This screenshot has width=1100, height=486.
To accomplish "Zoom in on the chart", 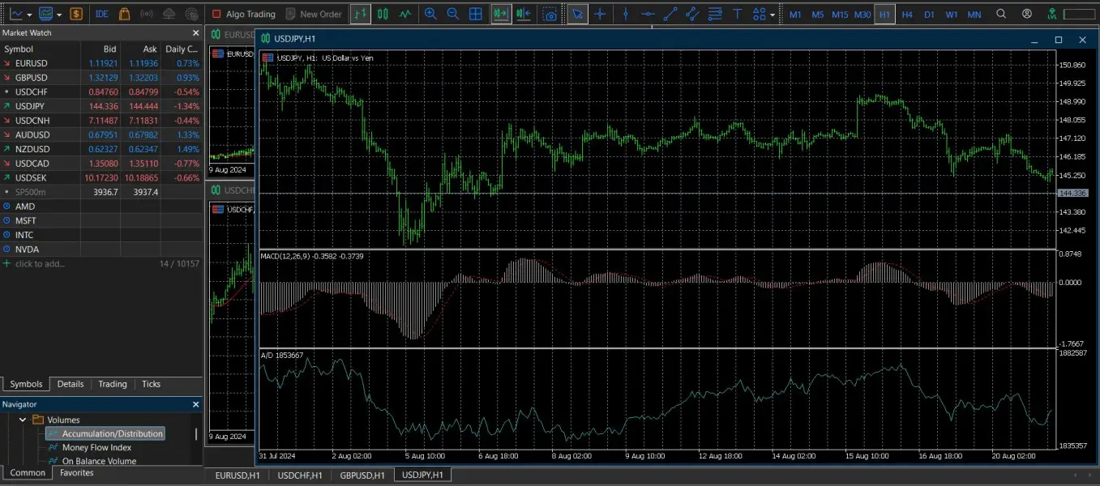I will [430, 14].
